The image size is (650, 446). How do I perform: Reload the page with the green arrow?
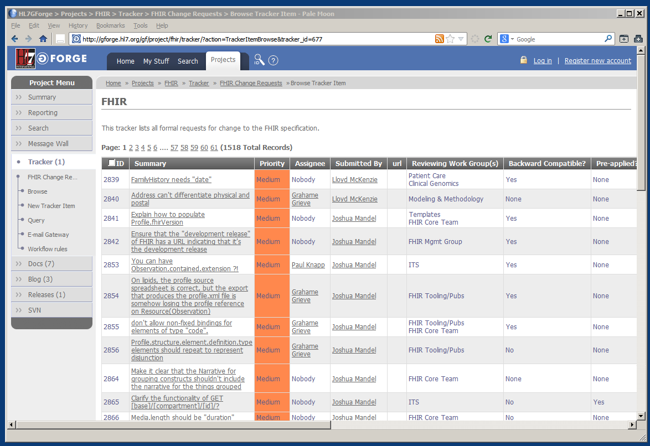click(488, 39)
